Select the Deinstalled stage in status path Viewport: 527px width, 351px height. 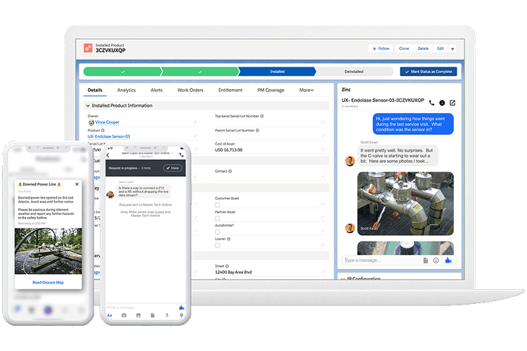(353, 72)
